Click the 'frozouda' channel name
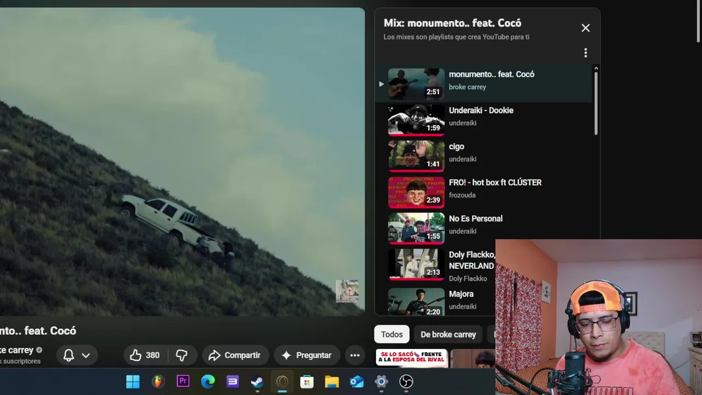 (x=462, y=195)
